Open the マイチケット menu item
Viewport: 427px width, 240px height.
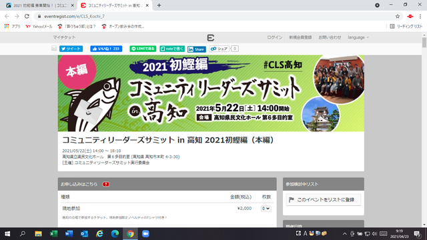(x=64, y=37)
